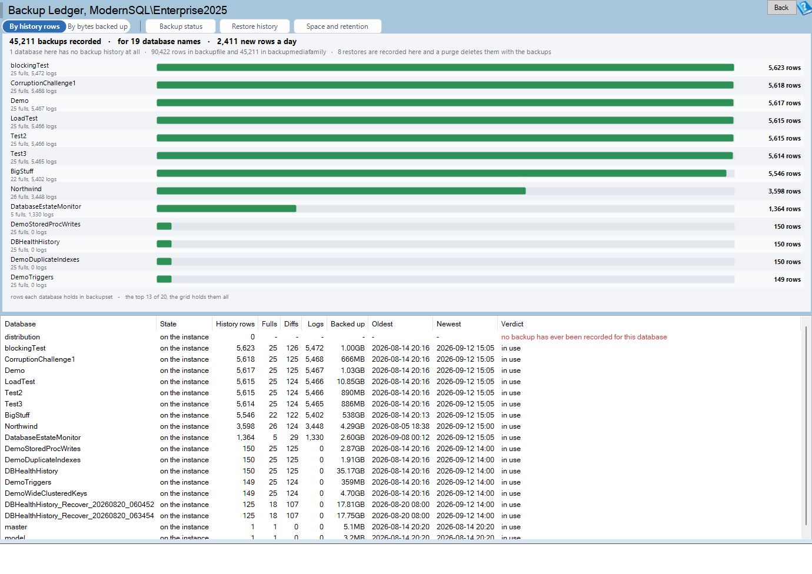This screenshot has height=574, width=812.
Task: Click the Back button
Action: click(x=781, y=8)
